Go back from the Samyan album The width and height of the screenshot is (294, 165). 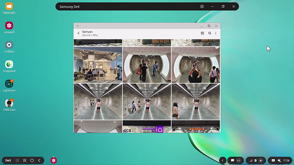click(x=79, y=33)
